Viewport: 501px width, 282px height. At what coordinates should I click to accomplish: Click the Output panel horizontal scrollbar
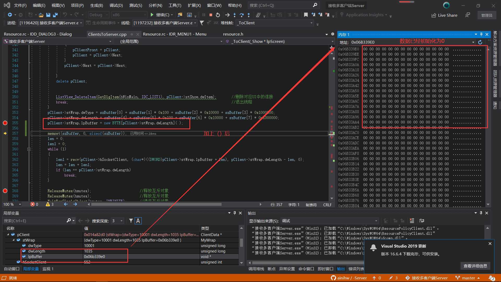308,263
